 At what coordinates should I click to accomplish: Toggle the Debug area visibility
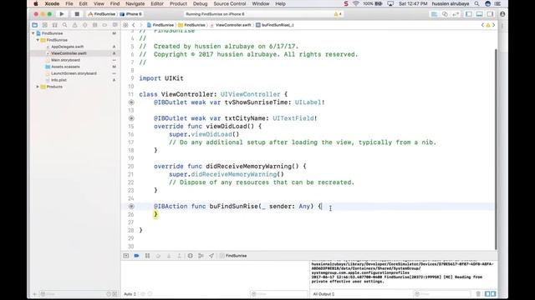[479, 14]
